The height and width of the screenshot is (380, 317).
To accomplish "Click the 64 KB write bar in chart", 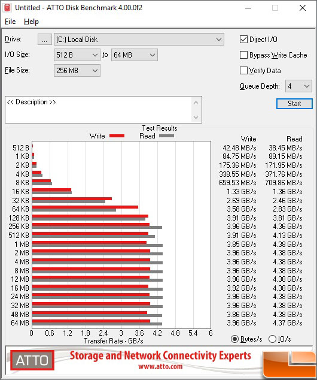I will click(x=85, y=207).
